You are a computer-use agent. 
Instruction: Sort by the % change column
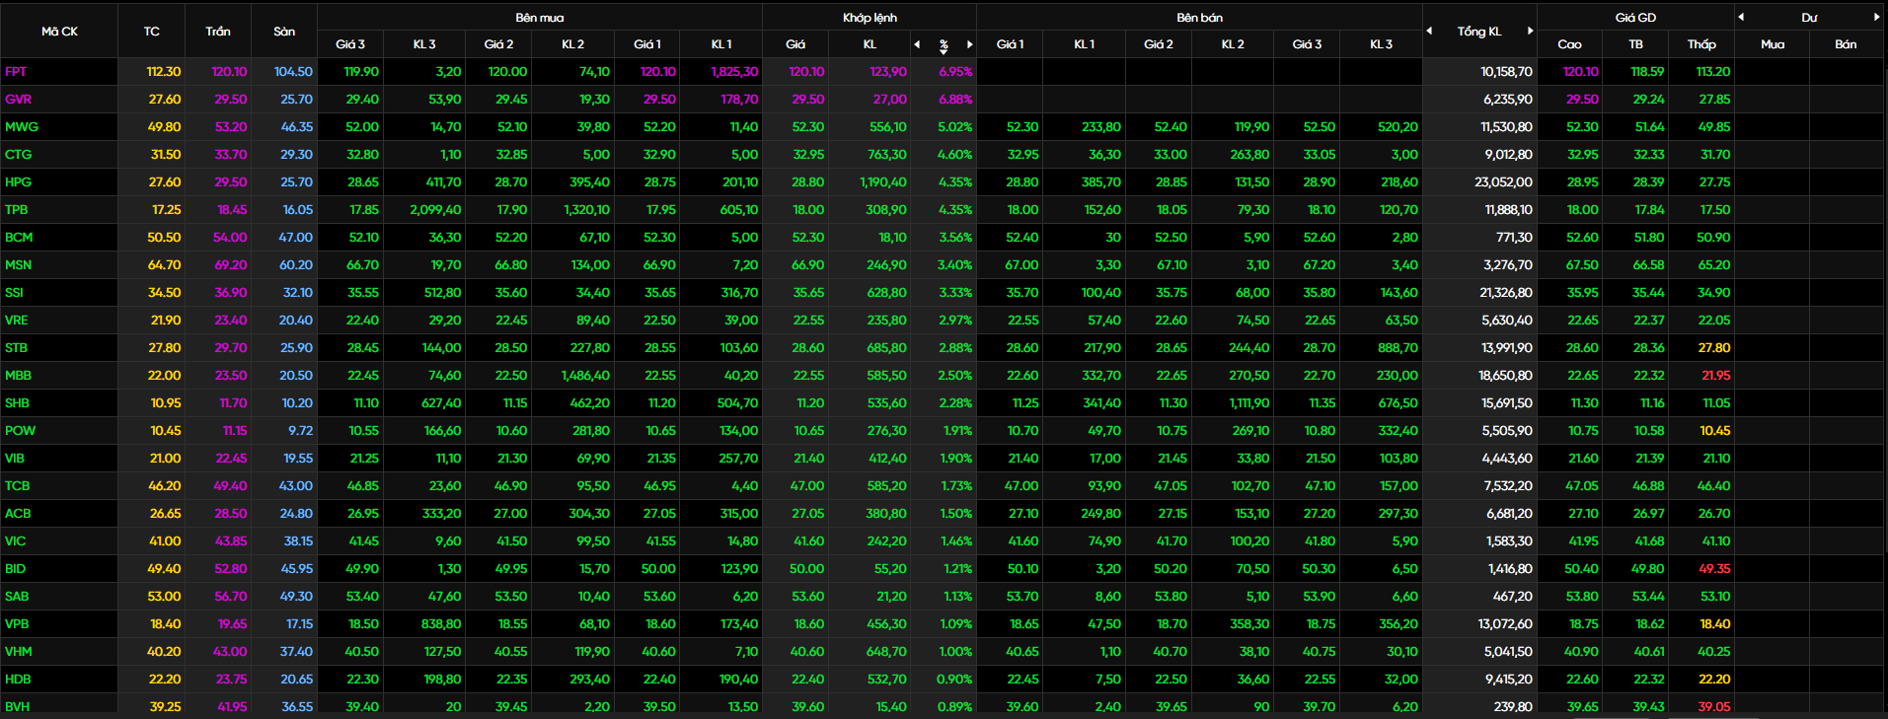pos(944,45)
